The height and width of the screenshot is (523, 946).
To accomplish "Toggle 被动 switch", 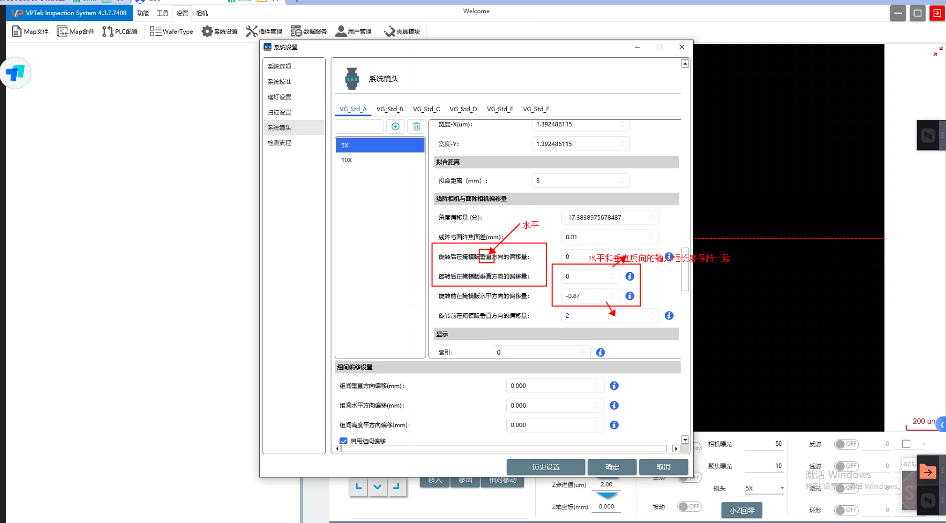I will pyautogui.click(x=689, y=507).
